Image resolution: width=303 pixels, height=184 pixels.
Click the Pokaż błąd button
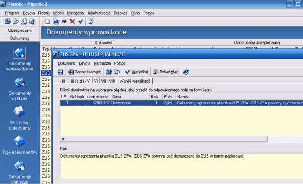click(166, 72)
